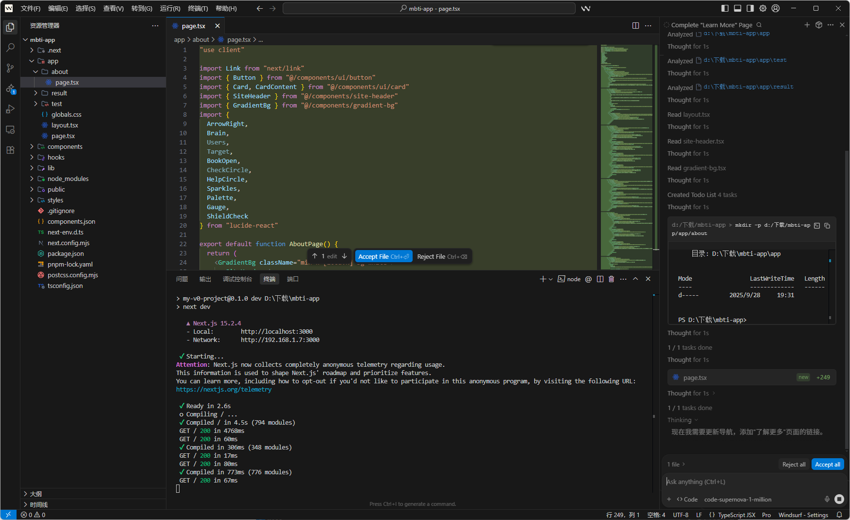This screenshot has width=850, height=520.
Task: Open the Extensions view icon
Action: [x=10, y=150]
